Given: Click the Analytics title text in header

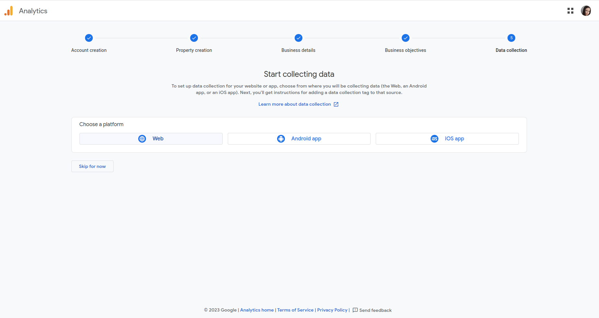Looking at the screenshot, I should pyautogui.click(x=33, y=11).
